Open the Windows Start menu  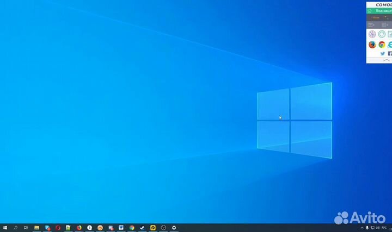coord(4,228)
